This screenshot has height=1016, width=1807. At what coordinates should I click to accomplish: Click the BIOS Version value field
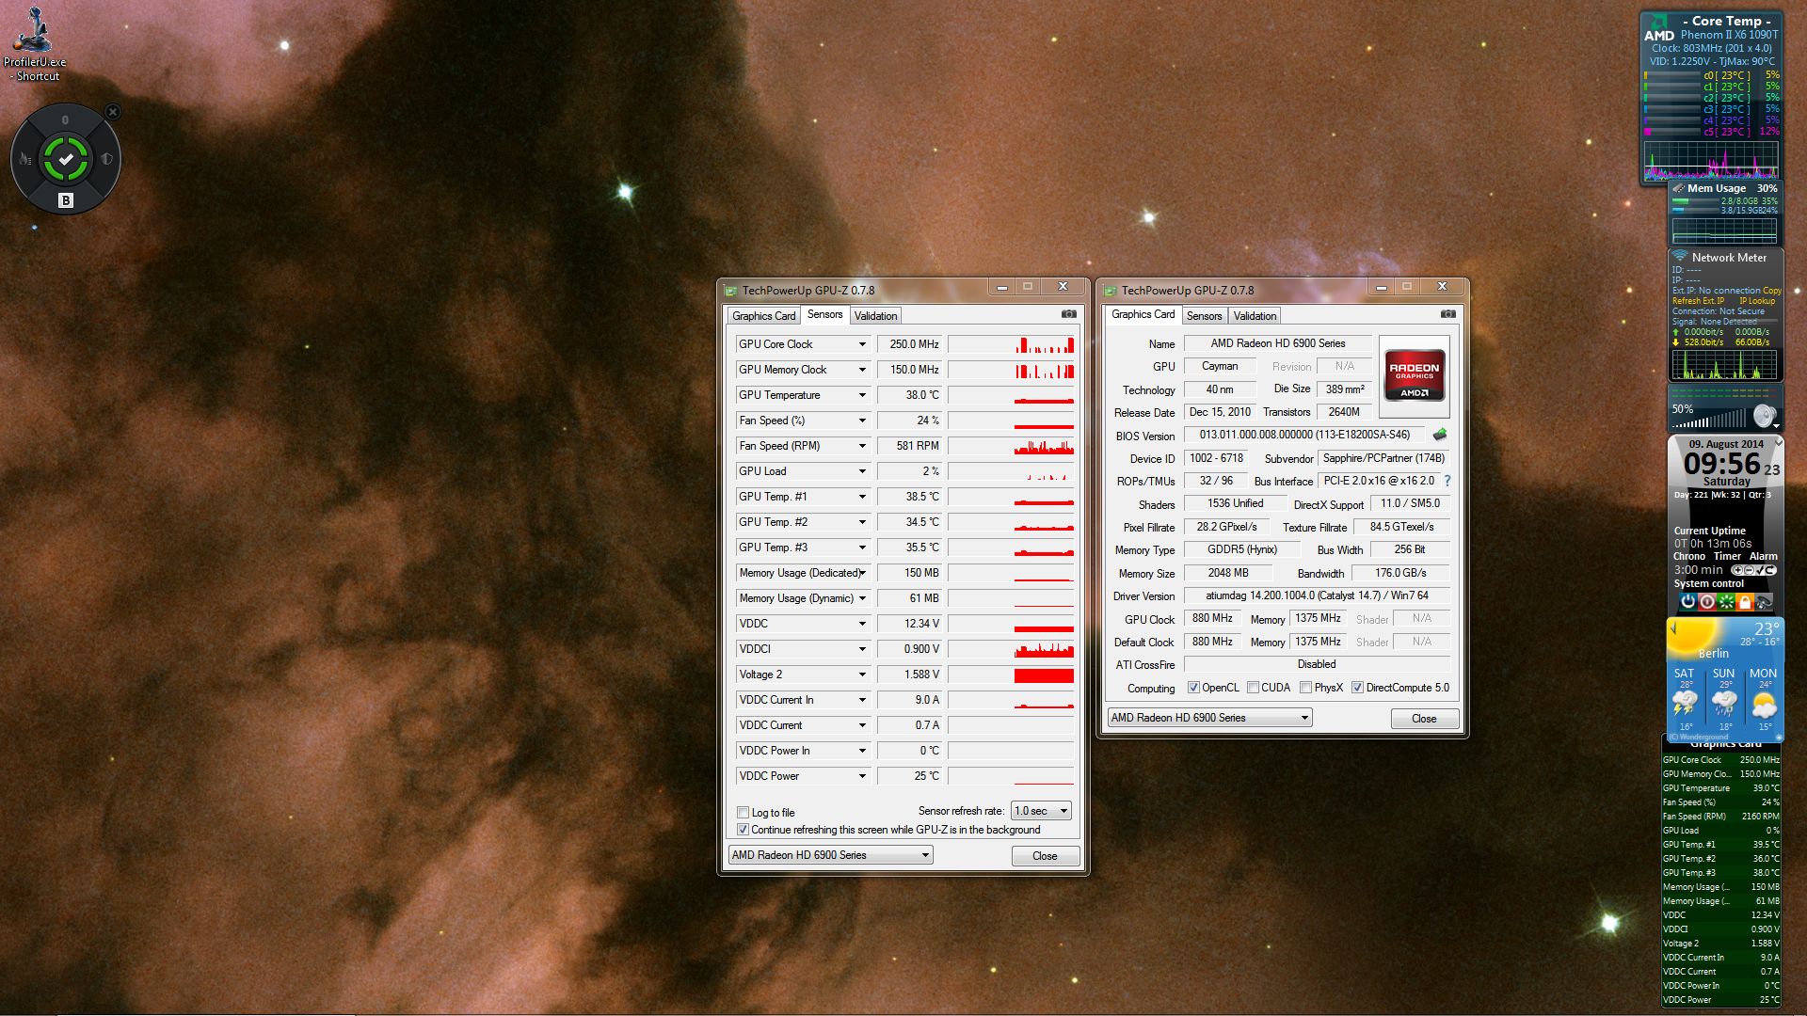1305,435
